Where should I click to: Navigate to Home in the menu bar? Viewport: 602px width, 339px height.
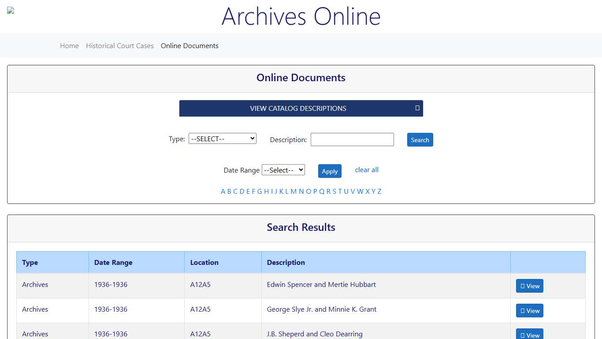pos(69,45)
